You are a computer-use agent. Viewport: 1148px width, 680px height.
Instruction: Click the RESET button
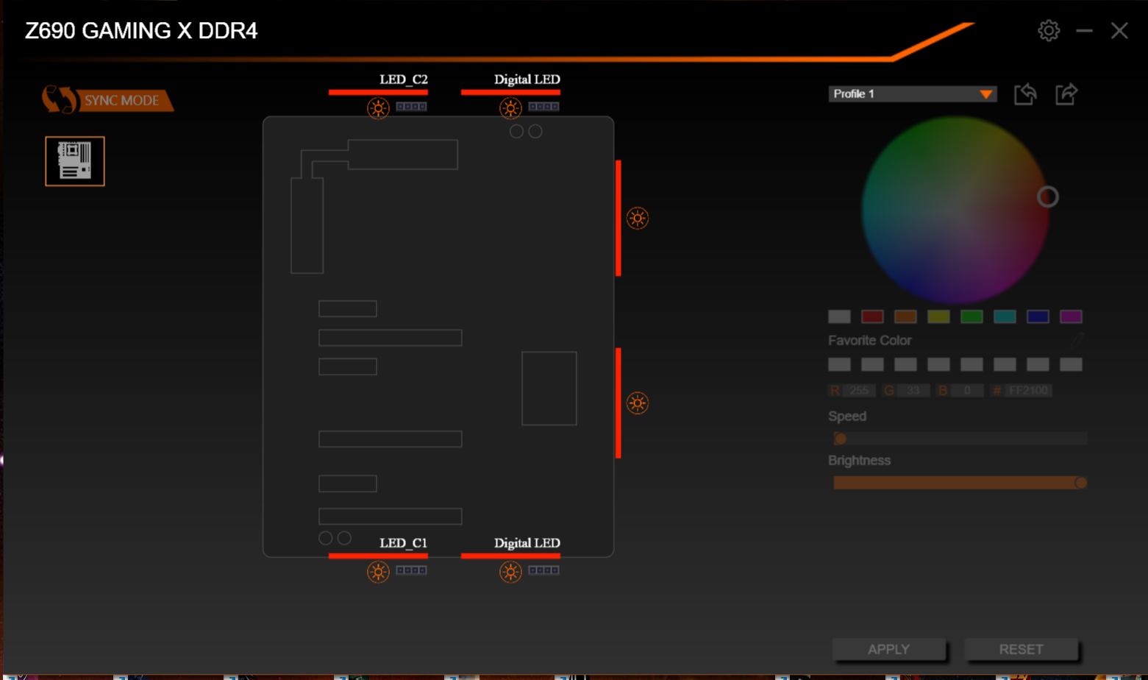click(1021, 649)
